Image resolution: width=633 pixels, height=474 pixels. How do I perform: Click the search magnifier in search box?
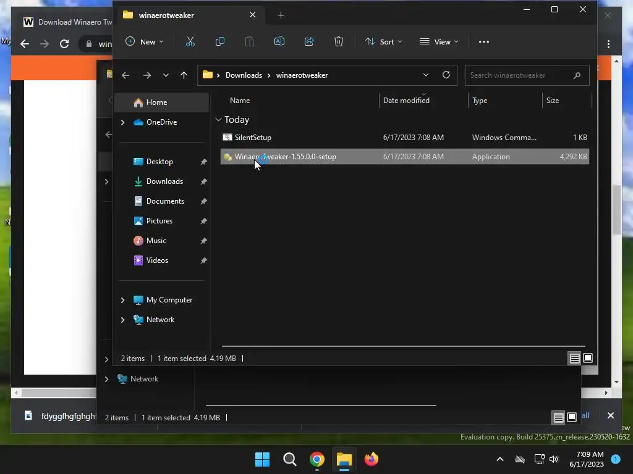577,75
